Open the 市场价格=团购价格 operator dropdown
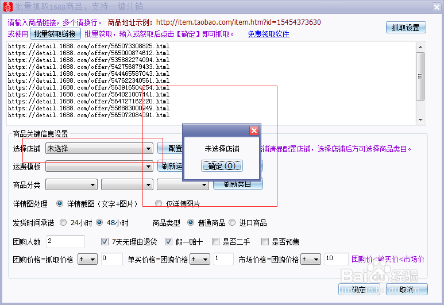This screenshot has height=305, width=444. (x=311, y=259)
